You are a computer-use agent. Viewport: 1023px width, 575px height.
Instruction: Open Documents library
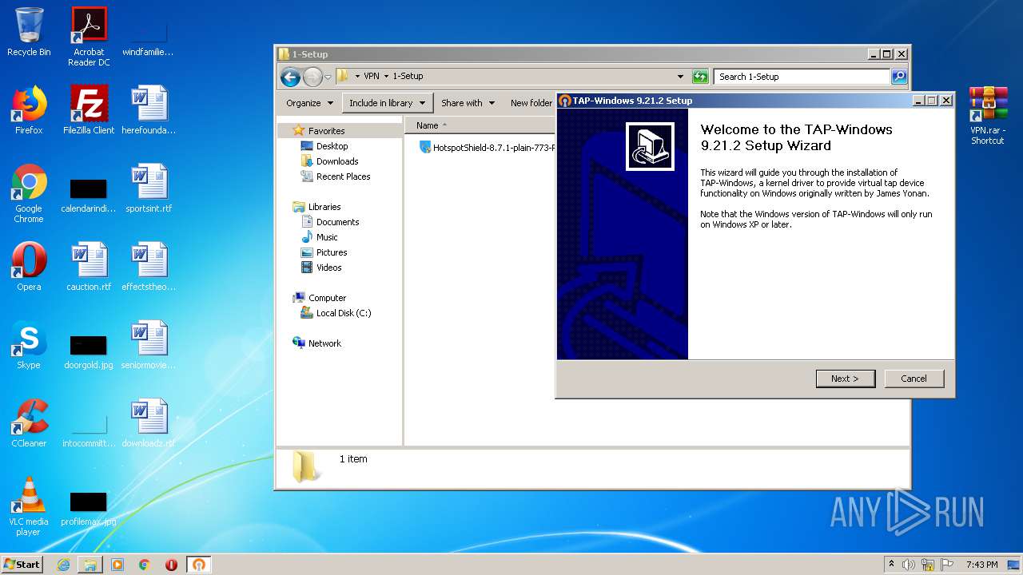pyautogui.click(x=337, y=222)
